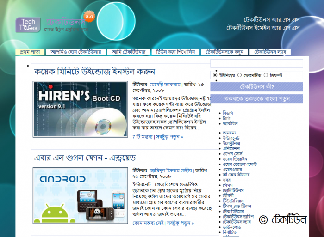
Task: Open the টেক হিউমার category
Action: [x=233, y=211]
